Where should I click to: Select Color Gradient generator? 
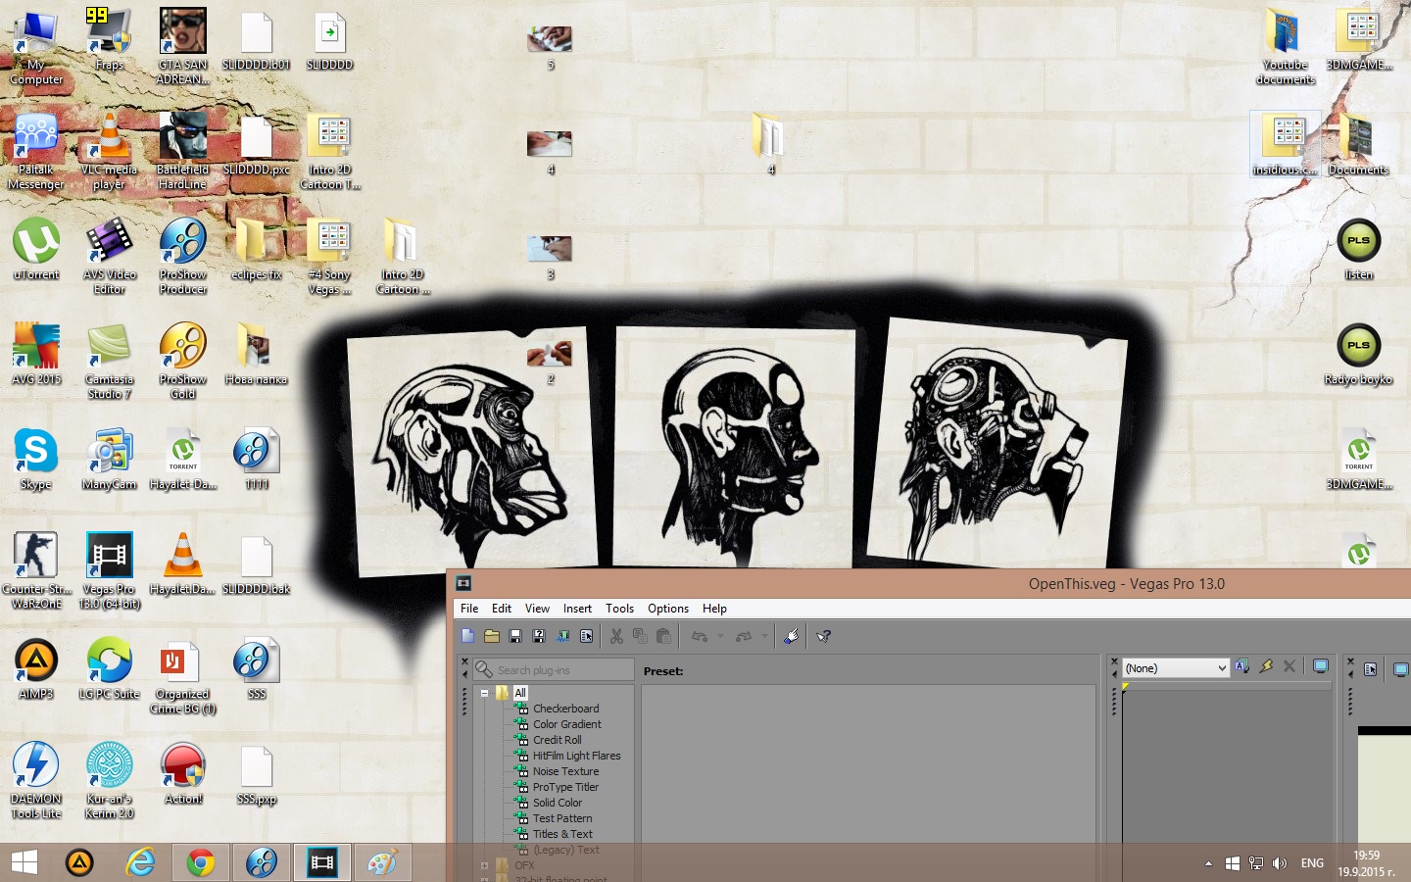tap(567, 724)
